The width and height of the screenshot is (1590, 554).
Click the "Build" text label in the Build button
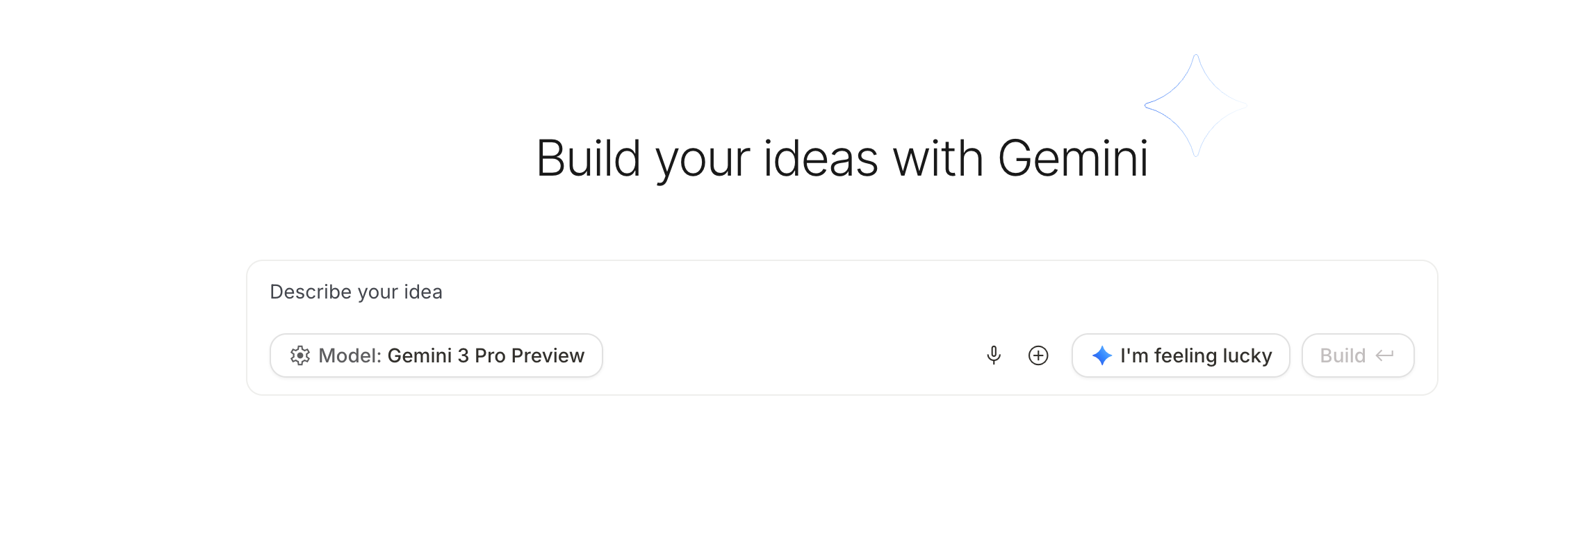click(x=1343, y=355)
